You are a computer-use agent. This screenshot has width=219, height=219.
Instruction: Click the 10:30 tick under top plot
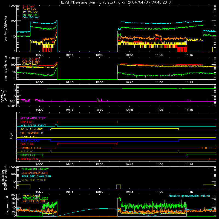tap(99, 55)
